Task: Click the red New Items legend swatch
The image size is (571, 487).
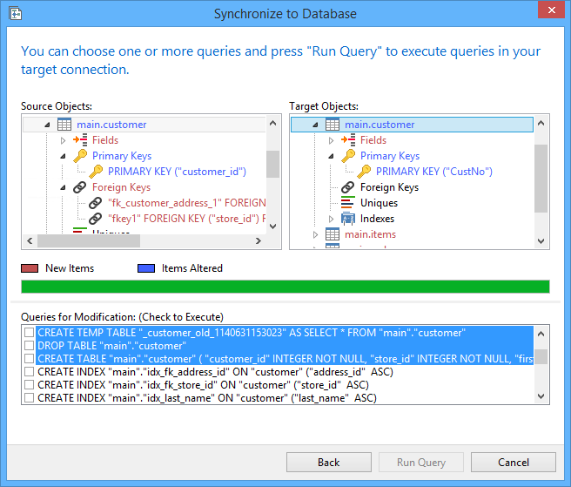Action: (x=30, y=268)
